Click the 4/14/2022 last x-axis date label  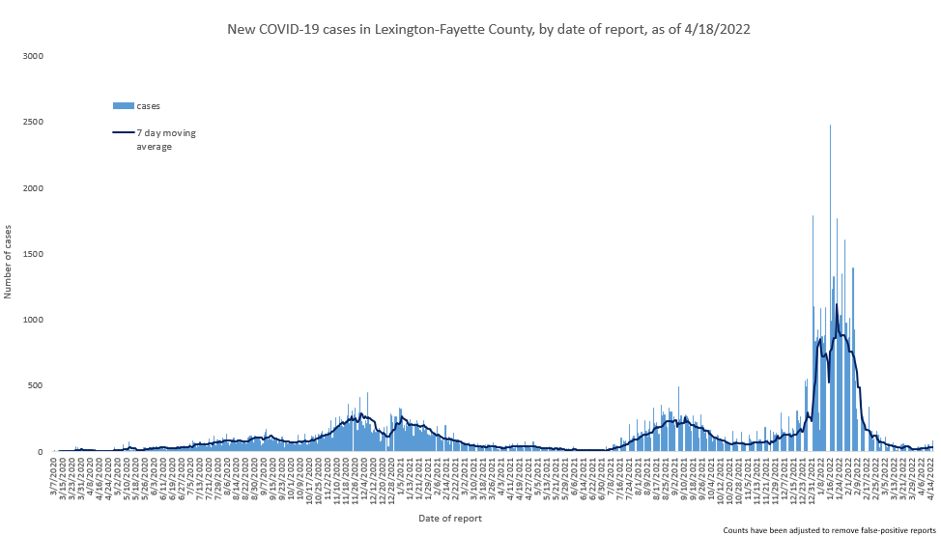point(932,476)
